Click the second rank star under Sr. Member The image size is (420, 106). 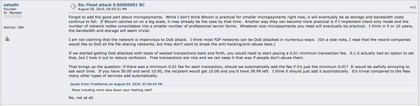9,17
